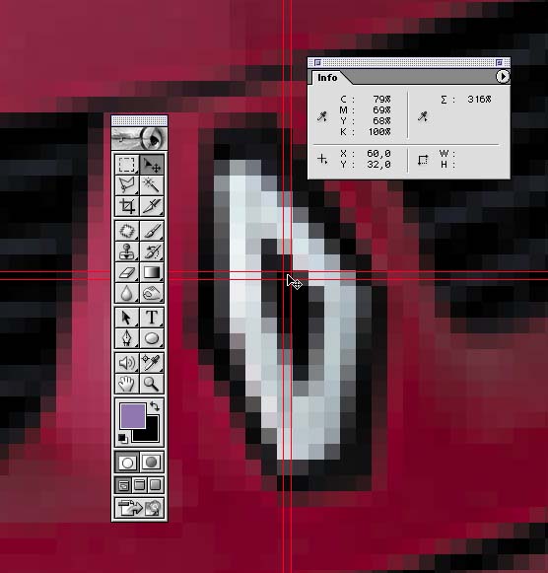The width and height of the screenshot is (548, 573).
Task: Choose Full Screen mode
Action: click(155, 485)
